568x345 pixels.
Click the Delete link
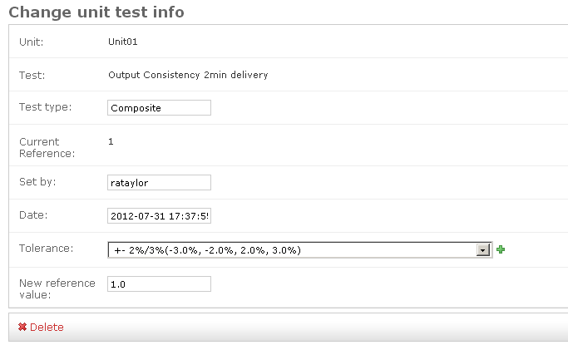coord(47,327)
